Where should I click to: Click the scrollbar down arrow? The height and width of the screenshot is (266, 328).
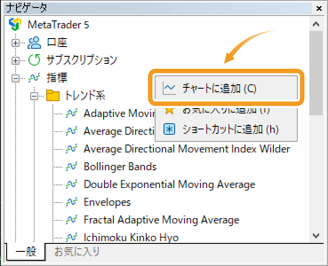[316, 236]
